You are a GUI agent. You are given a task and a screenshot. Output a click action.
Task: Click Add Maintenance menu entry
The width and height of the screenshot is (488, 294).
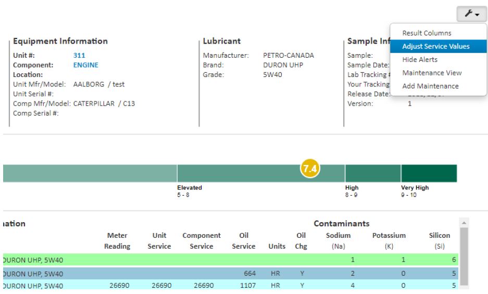430,86
